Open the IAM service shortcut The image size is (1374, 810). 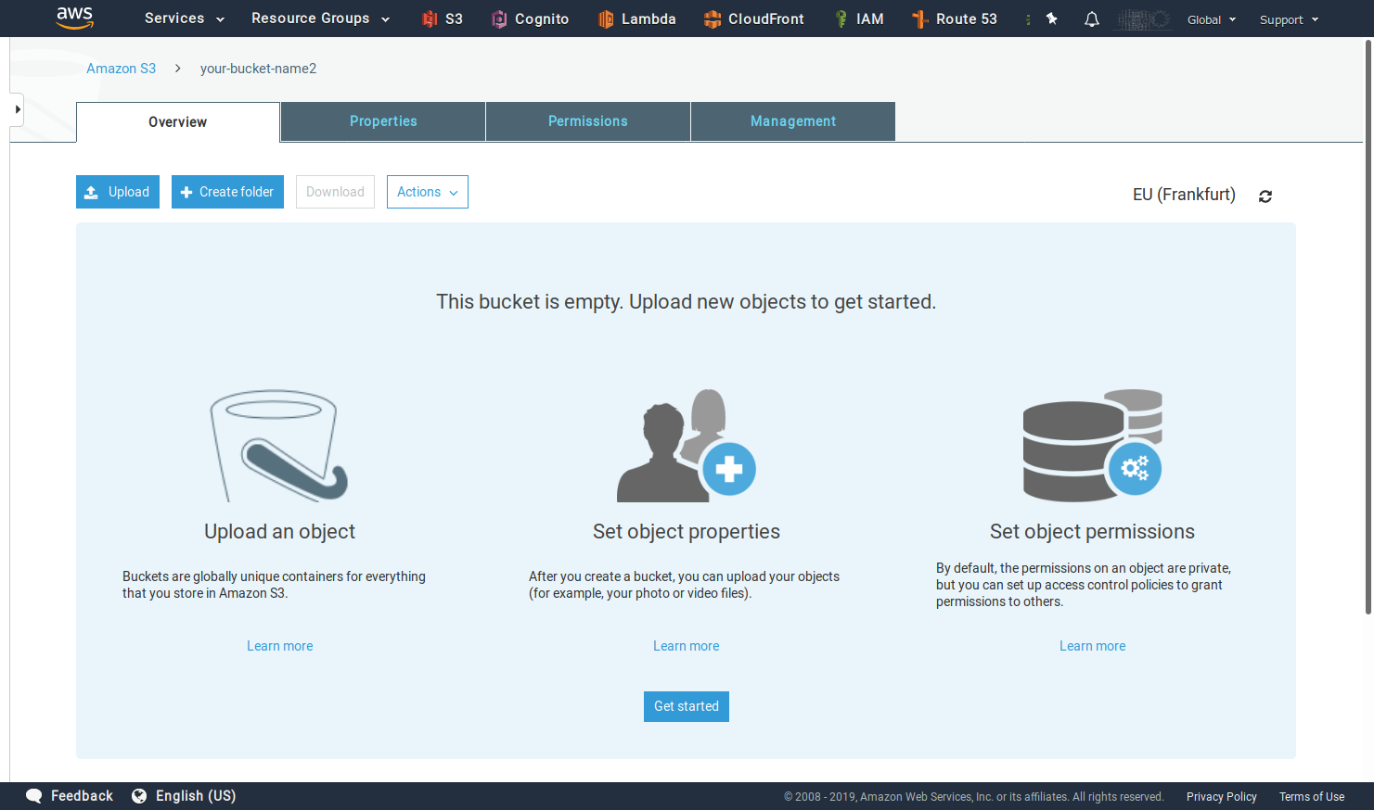[x=858, y=19]
